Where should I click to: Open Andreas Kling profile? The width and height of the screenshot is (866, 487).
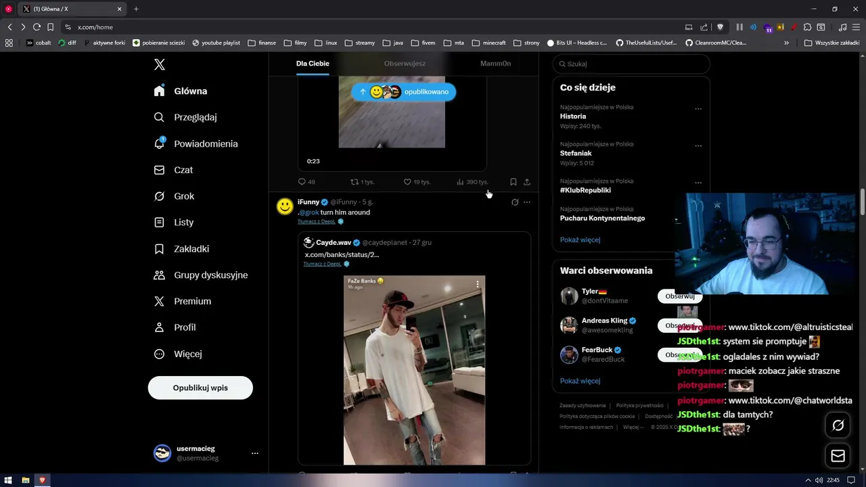(604, 321)
